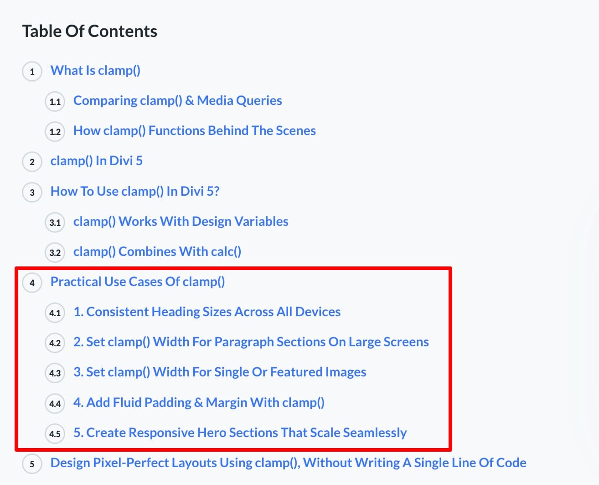Viewport: 599px width, 485px height.
Task: Open "4. Add Fluid Padding & Margin With clamp()"
Action: click(199, 403)
